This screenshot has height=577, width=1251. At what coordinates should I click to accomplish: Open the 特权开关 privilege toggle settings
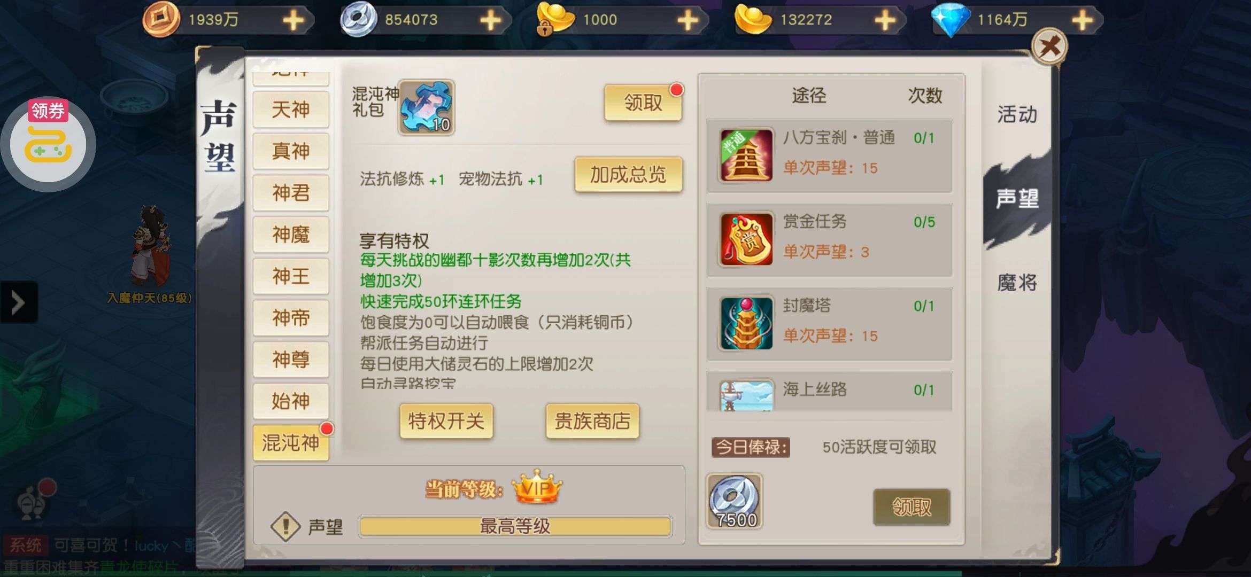tap(446, 421)
